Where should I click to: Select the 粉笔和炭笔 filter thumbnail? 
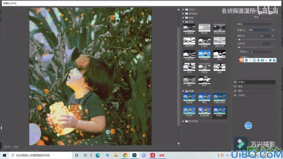(219, 28)
